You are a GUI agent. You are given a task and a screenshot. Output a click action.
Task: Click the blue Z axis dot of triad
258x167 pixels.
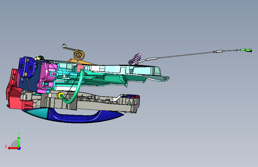tap(19, 148)
